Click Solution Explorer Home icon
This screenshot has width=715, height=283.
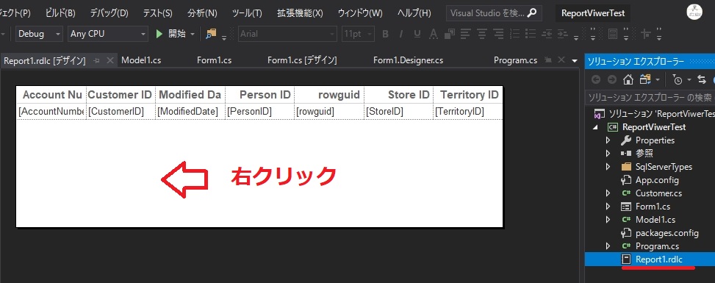tap(628, 79)
